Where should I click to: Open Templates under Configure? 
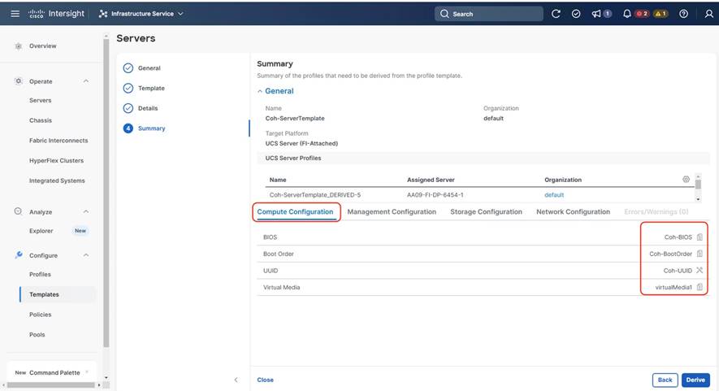coord(44,294)
